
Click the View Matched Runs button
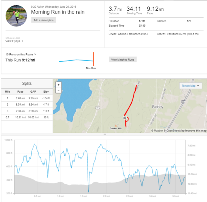coord(123,60)
